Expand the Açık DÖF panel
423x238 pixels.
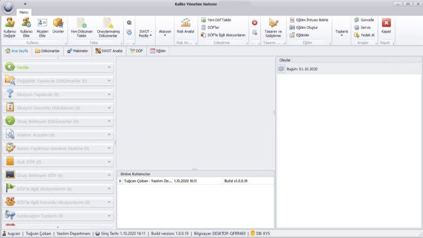109,162
